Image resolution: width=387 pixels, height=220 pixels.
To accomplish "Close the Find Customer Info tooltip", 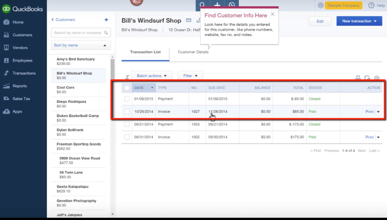I will pos(272,14).
